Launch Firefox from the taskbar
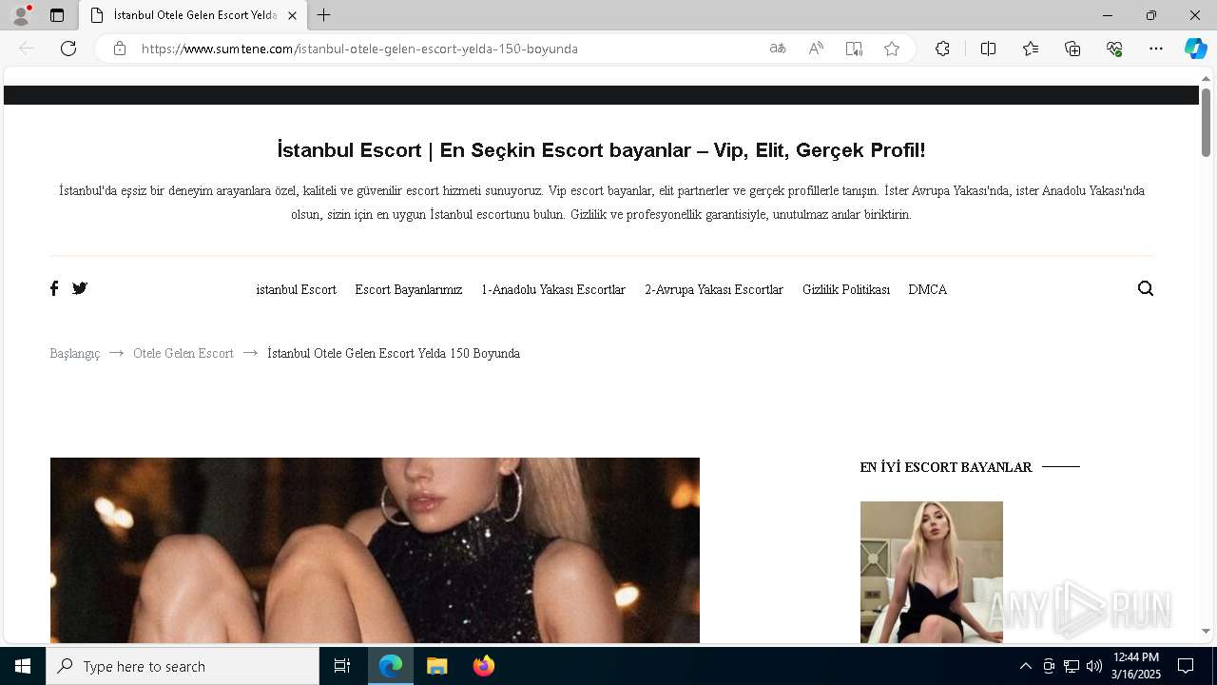 (483, 666)
